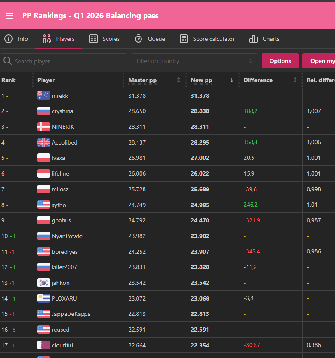The height and width of the screenshot is (358, 335).
Task: Click the Info circle icon
Action: (x=8, y=39)
